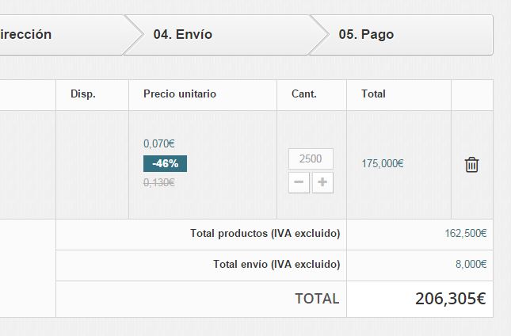511x336 pixels.
Task: Click the Disp. column header
Action: tap(83, 94)
